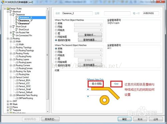Click the unique ID field AVBOINSG
This screenshot has width=167, height=124.
point(151,13)
